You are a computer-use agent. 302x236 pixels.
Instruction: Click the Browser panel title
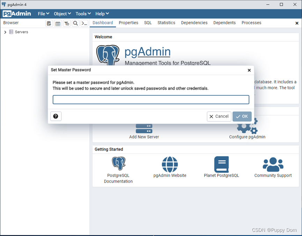point(11,23)
